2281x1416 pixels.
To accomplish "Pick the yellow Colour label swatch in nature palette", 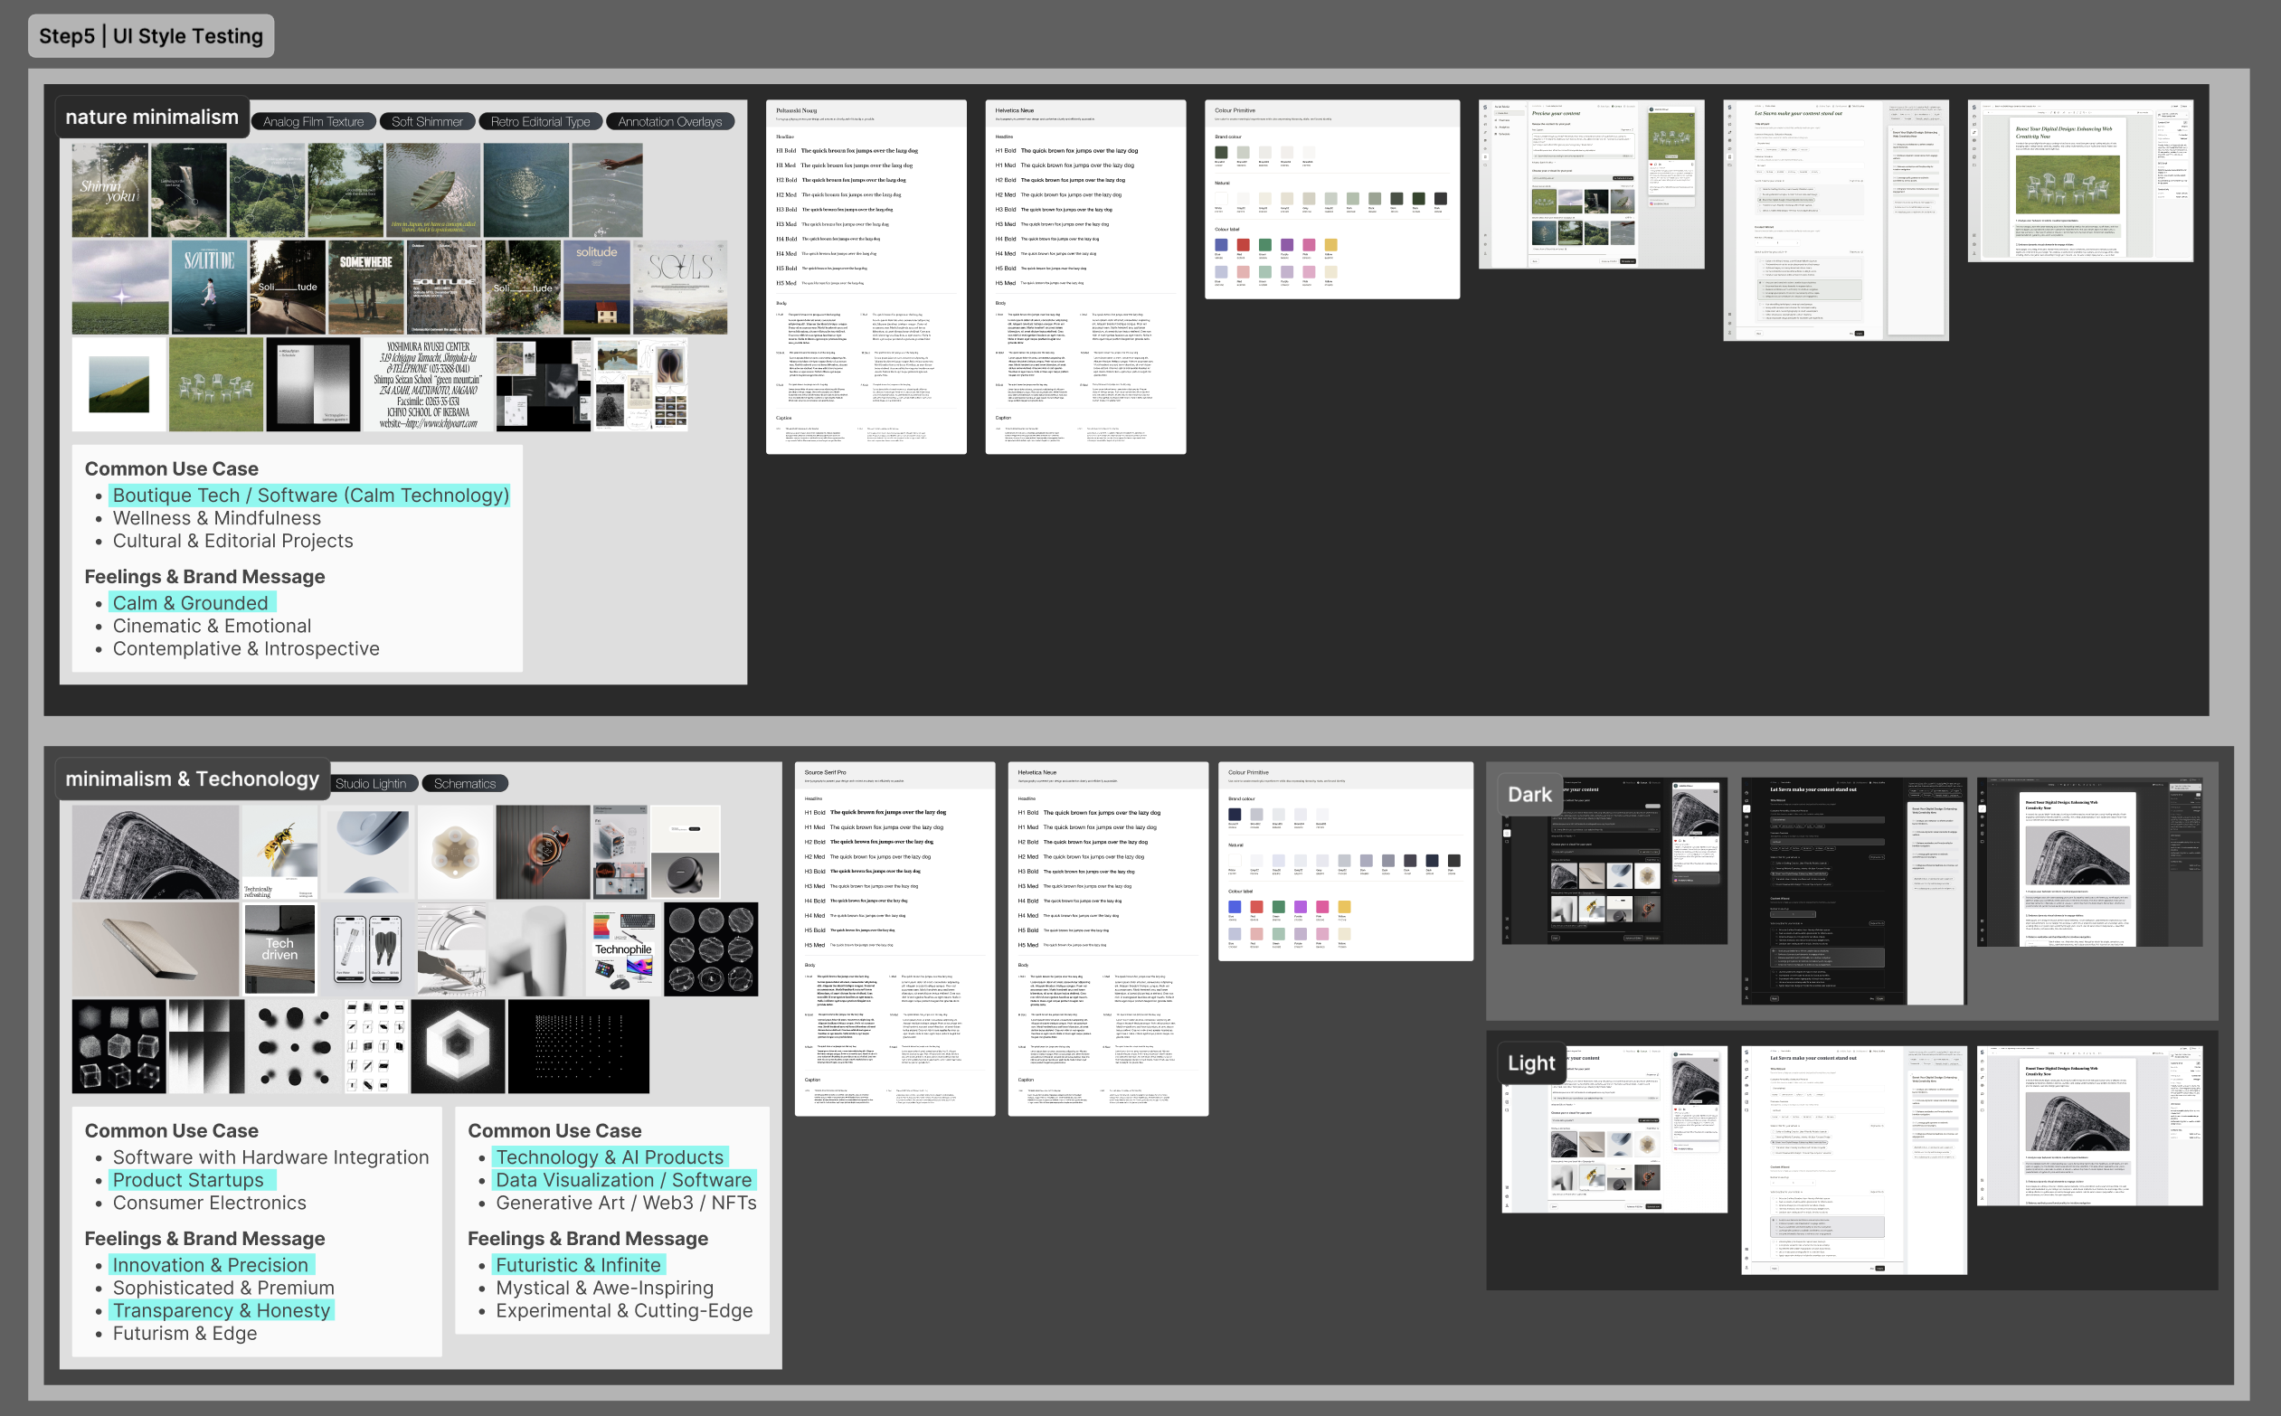I will click(x=1330, y=245).
